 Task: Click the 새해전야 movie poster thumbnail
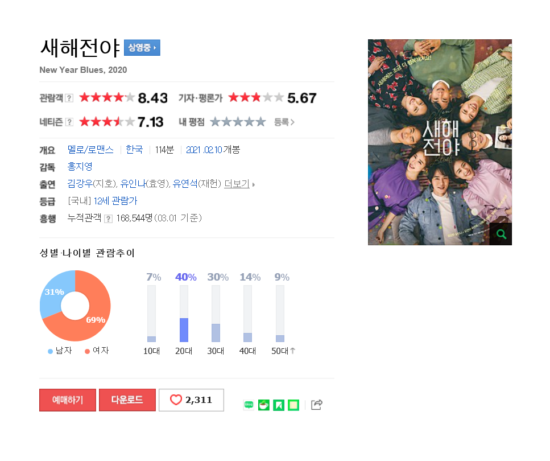click(440, 142)
